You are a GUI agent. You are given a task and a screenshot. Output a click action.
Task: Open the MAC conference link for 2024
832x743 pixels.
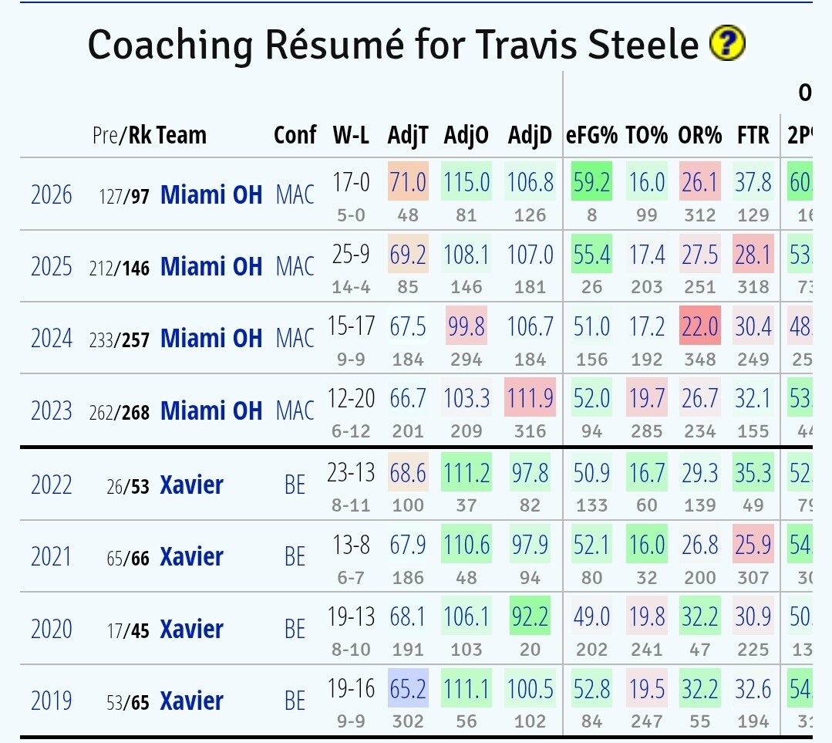[295, 338]
